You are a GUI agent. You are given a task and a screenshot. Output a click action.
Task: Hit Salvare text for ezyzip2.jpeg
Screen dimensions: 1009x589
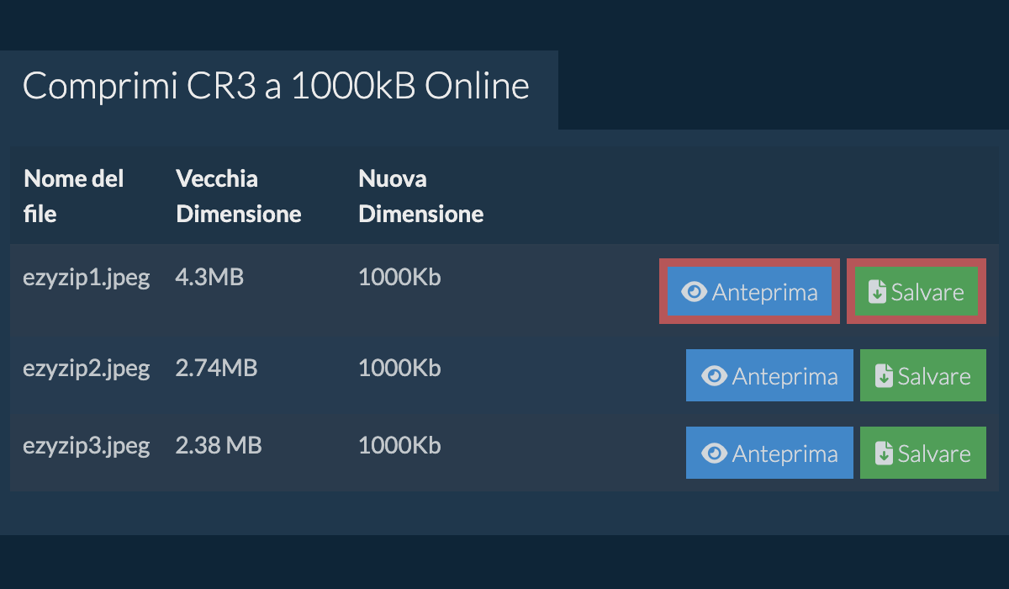[934, 376]
